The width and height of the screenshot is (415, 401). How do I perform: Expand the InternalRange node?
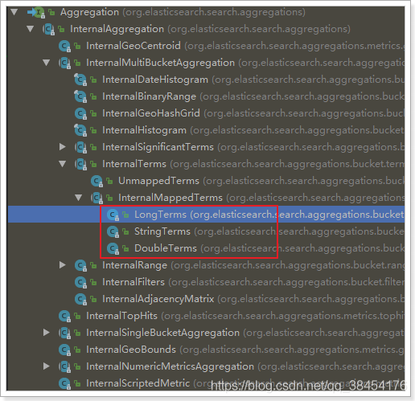click(63, 265)
